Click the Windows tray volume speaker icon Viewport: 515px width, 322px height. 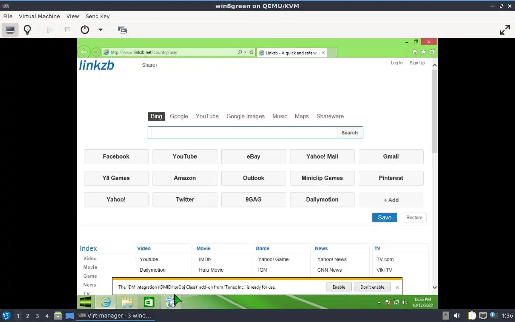pyautogui.click(x=405, y=302)
